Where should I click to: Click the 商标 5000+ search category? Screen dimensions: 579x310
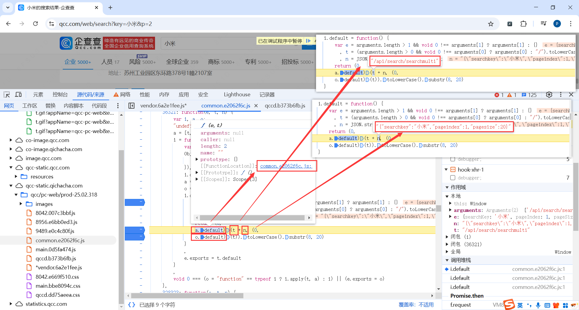click(221, 62)
